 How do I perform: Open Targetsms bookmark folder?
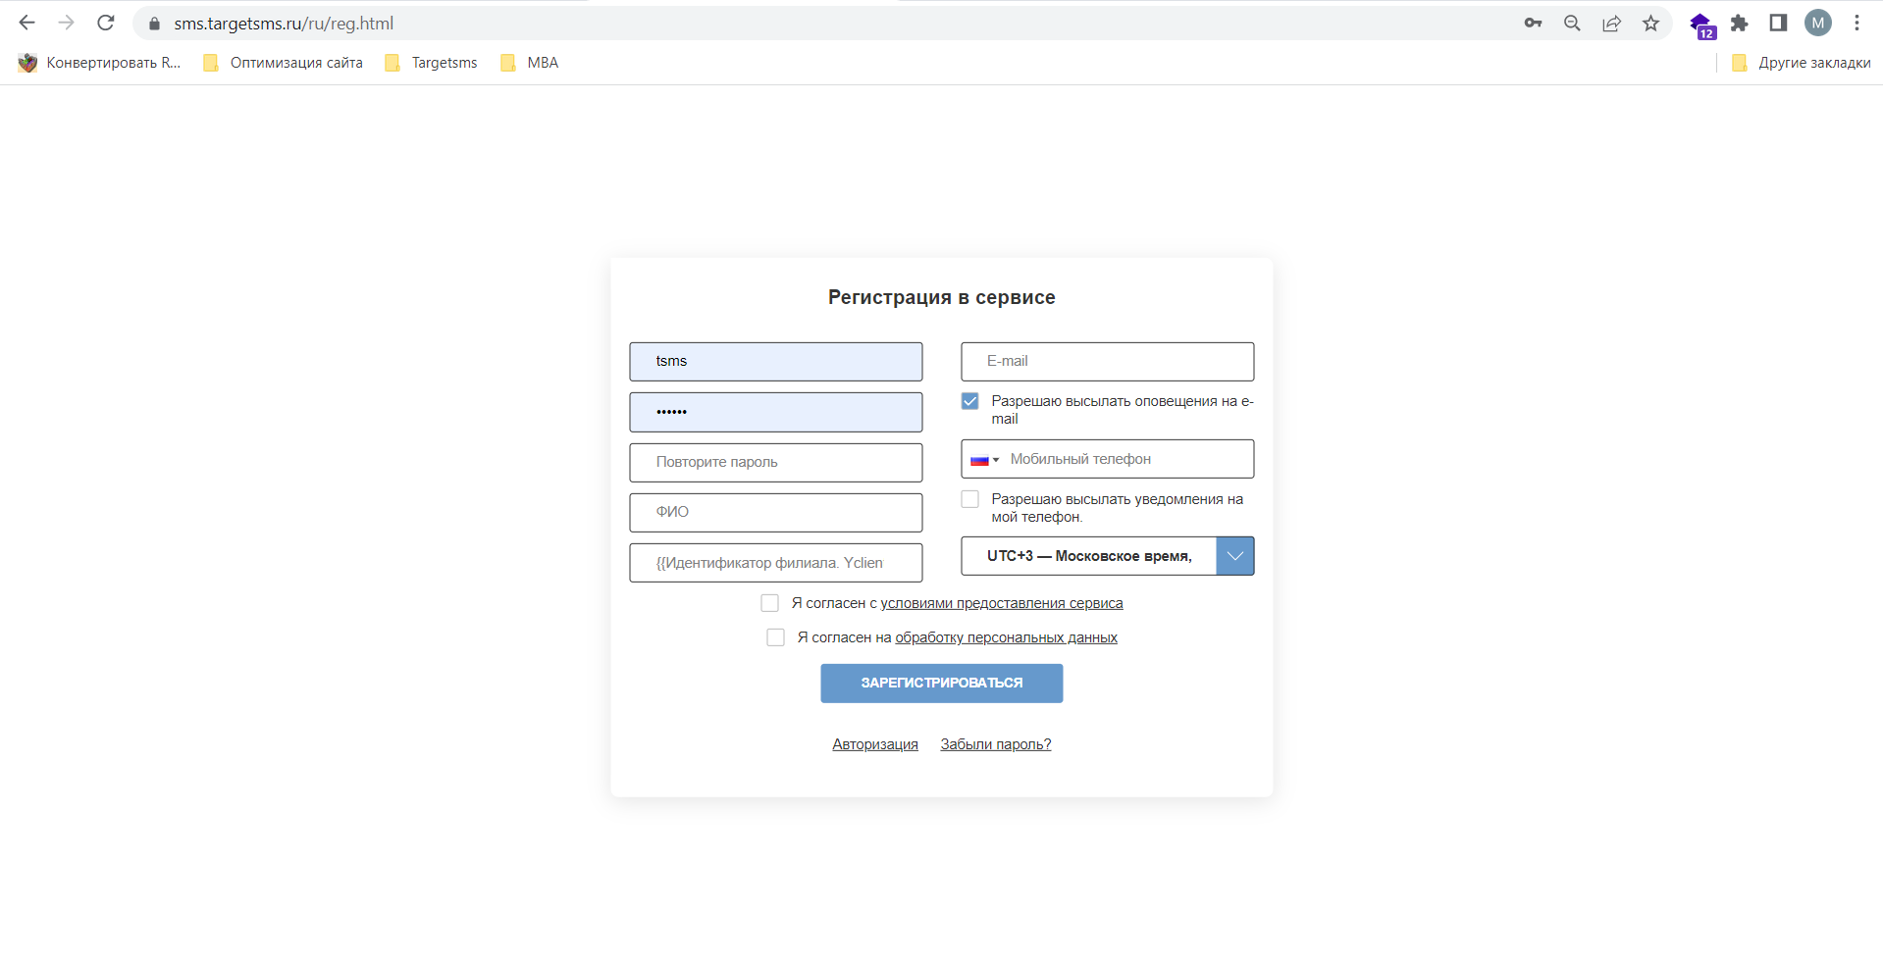pyautogui.click(x=432, y=63)
